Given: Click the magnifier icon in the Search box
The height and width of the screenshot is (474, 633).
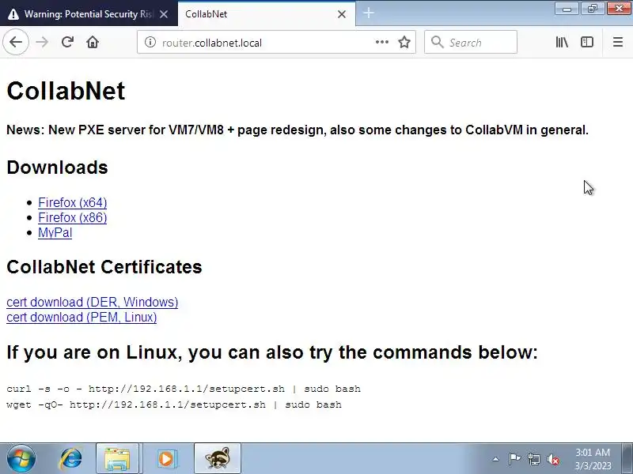Looking at the screenshot, I should 438,42.
